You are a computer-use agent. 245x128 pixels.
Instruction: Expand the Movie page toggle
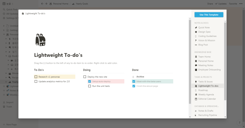[6, 73]
